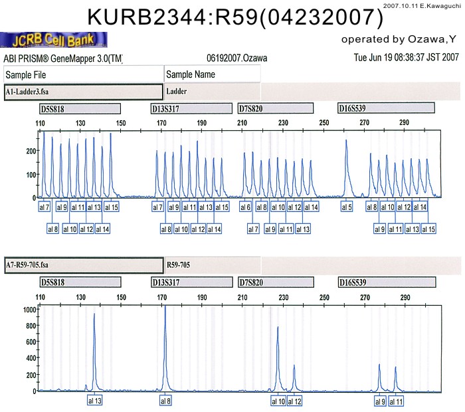Select D7S820 marker label in ladder panel
This screenshot has height=412, width=465.
click(275, 108)
